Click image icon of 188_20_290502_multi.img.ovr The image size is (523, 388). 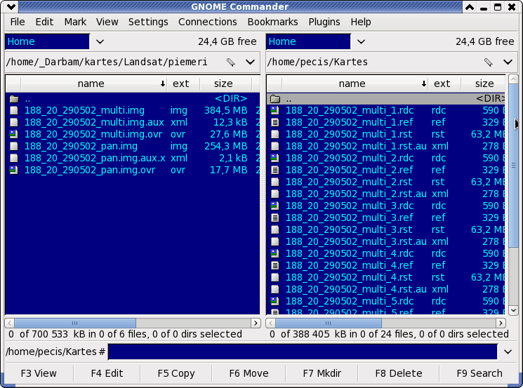tap(13, 134)
